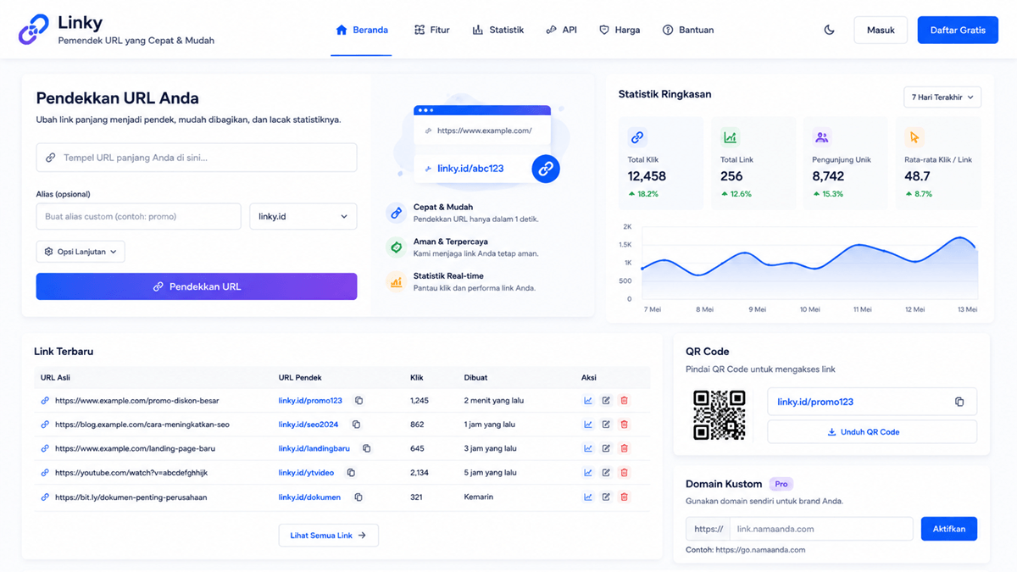This screenshot has width=1017, height=572.
Task: Click the Klik column header
Action: (417, 377)
